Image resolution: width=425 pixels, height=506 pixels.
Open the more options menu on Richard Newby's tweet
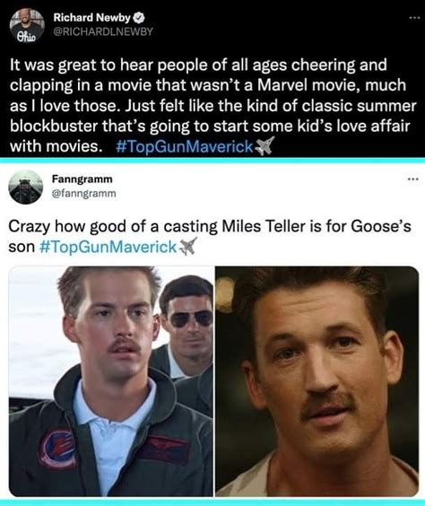tap(414, 18)
